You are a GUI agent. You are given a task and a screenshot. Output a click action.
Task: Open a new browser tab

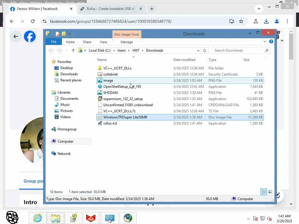(152, 9)
